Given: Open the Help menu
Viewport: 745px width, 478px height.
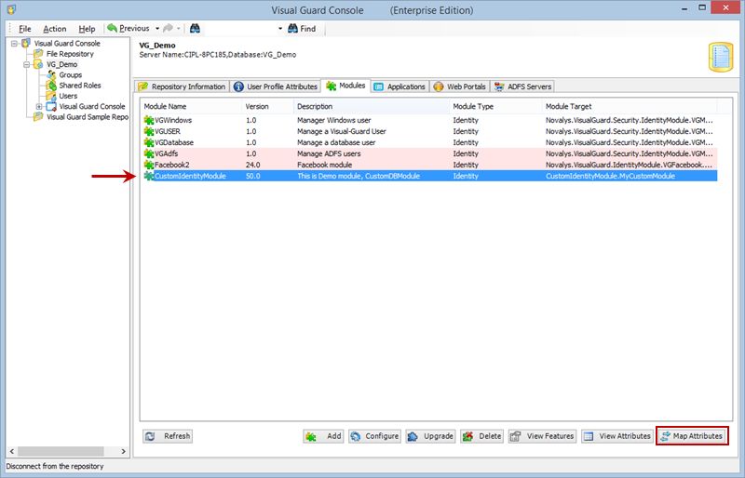Looking at the screenshot, I should pos(87,29).
